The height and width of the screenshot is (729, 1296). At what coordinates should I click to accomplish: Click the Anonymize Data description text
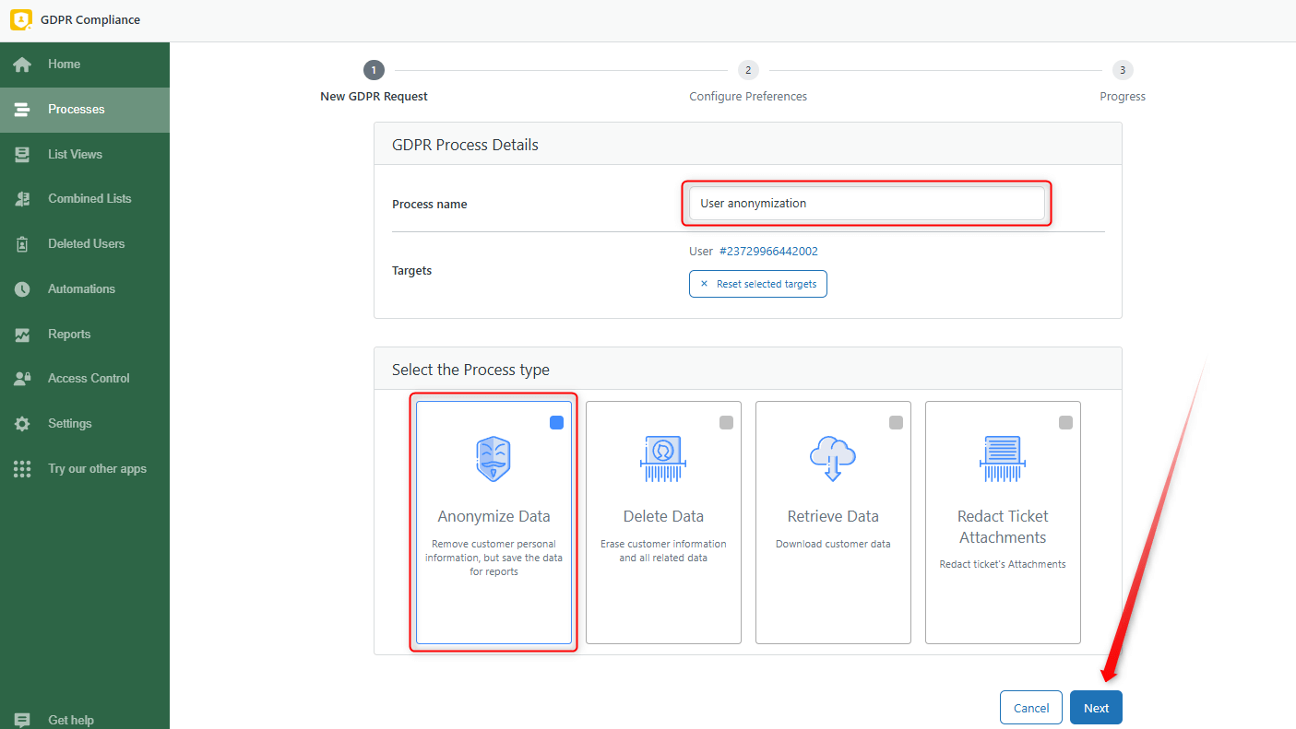pyautogui.click(x=493, y=558)
